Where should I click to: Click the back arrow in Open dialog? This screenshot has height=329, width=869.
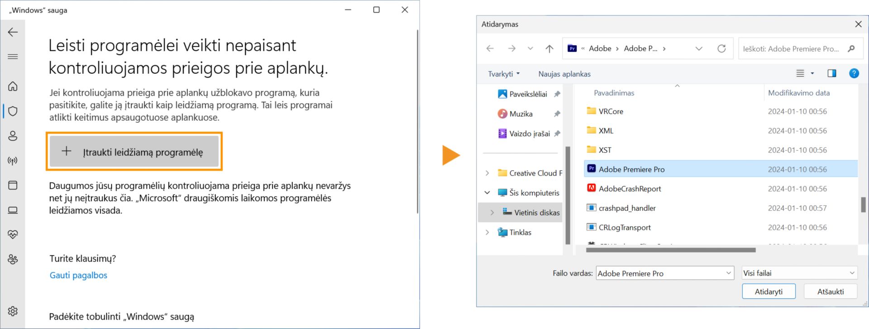coord(490,48)
